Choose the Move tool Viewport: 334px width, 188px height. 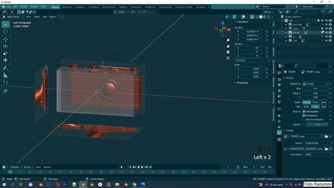(x=6, y=39)
